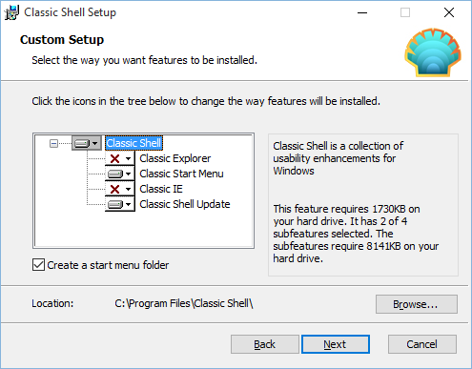Click the Classic Shell seashell logo

433,52
